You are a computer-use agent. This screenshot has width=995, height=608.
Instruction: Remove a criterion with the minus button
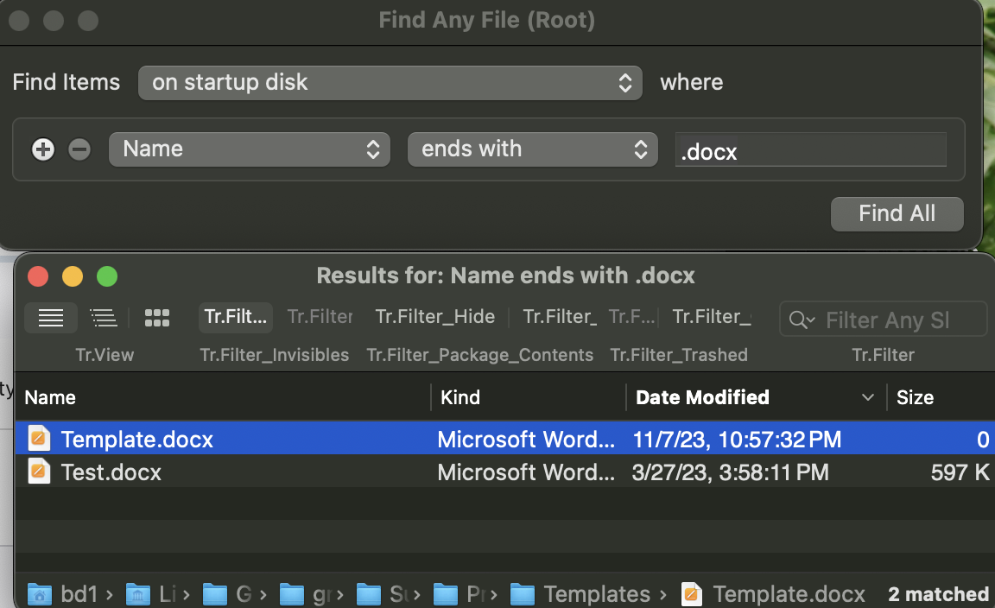click(79, 149)
